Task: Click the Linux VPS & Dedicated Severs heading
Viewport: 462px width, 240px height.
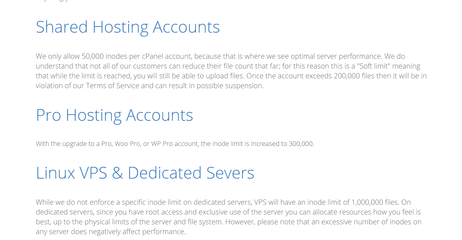Action: 145,173
